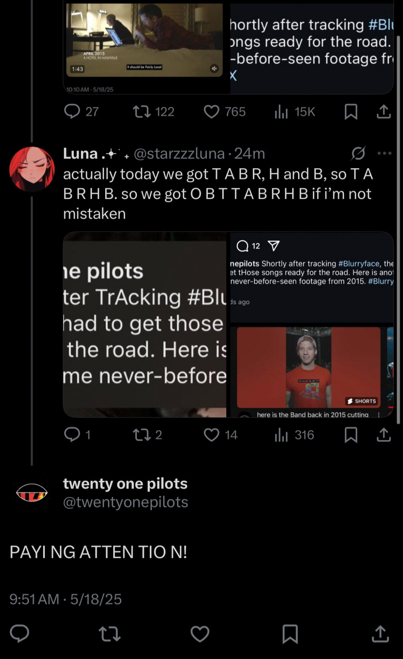Open Luna's left attached image of pilots text
Screen dimensions: 403x659
click(145, 324)
